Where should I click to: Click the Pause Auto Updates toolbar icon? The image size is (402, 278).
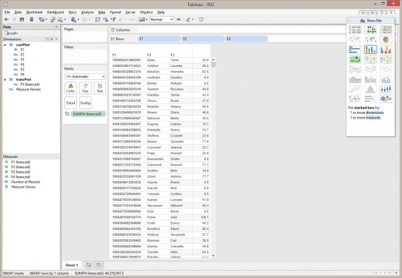tap(73, 19)
